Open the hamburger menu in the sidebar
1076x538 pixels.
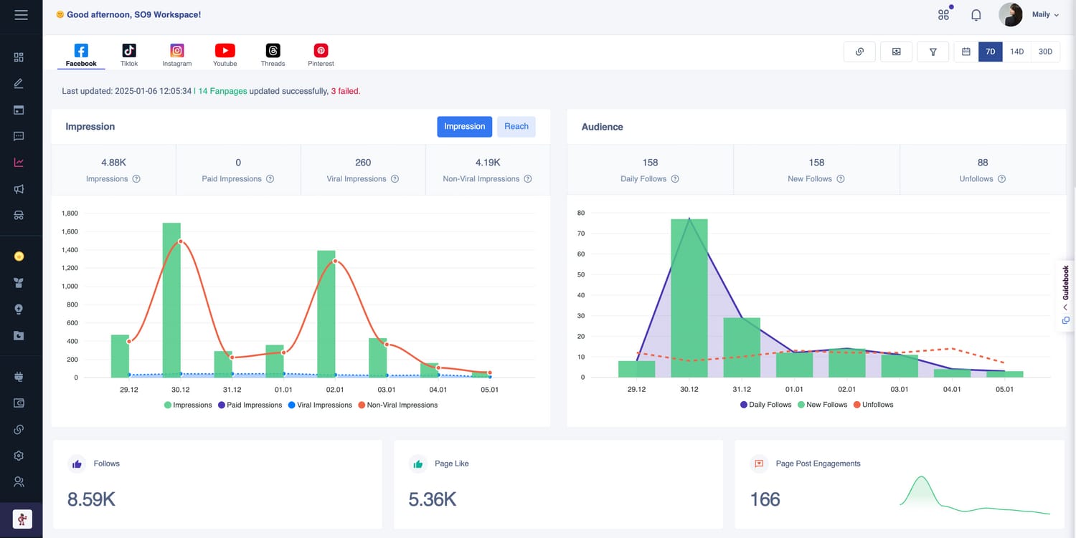[21, 14]
